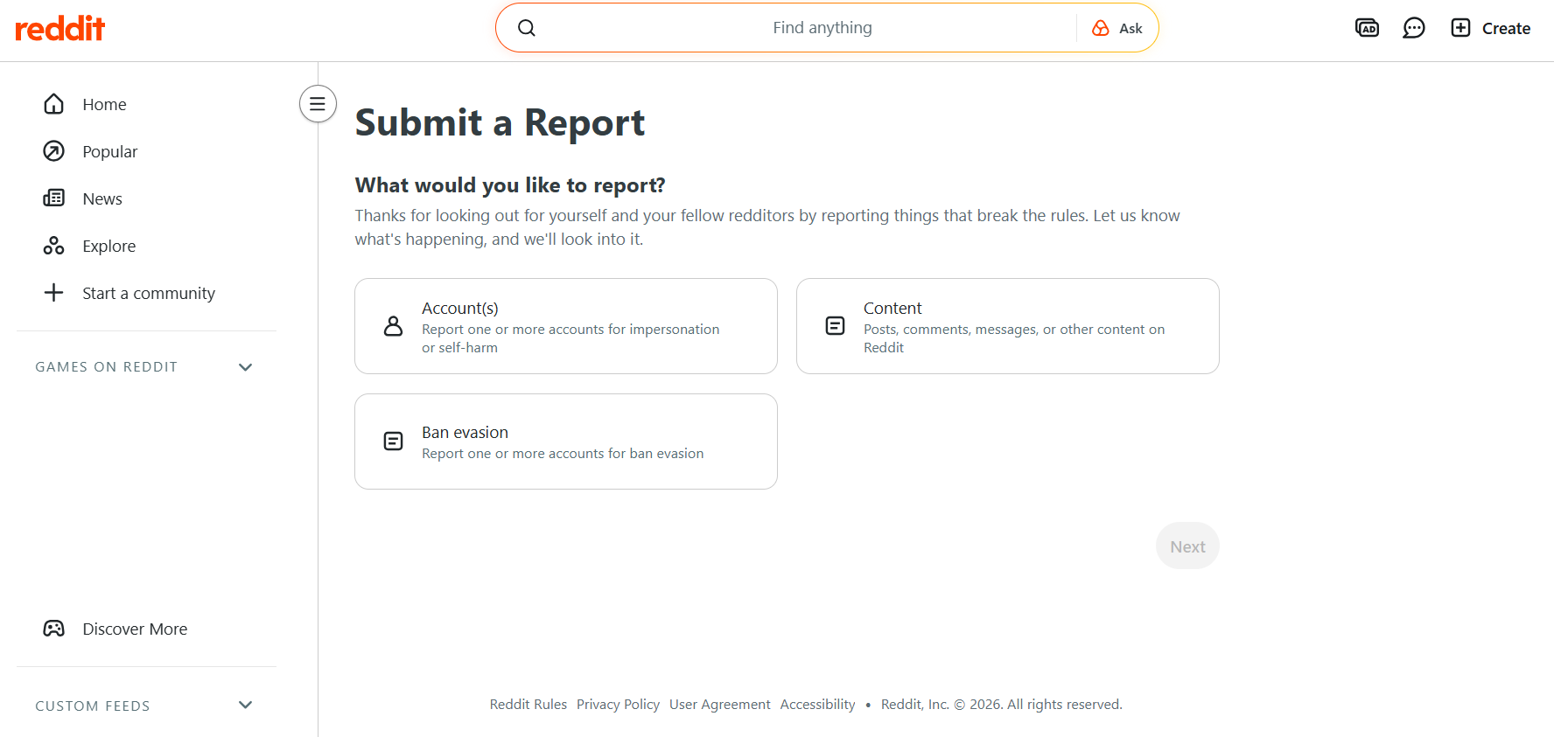Select the Content report option
This screenshot has height=737, width=1554.
point(1008,326)
